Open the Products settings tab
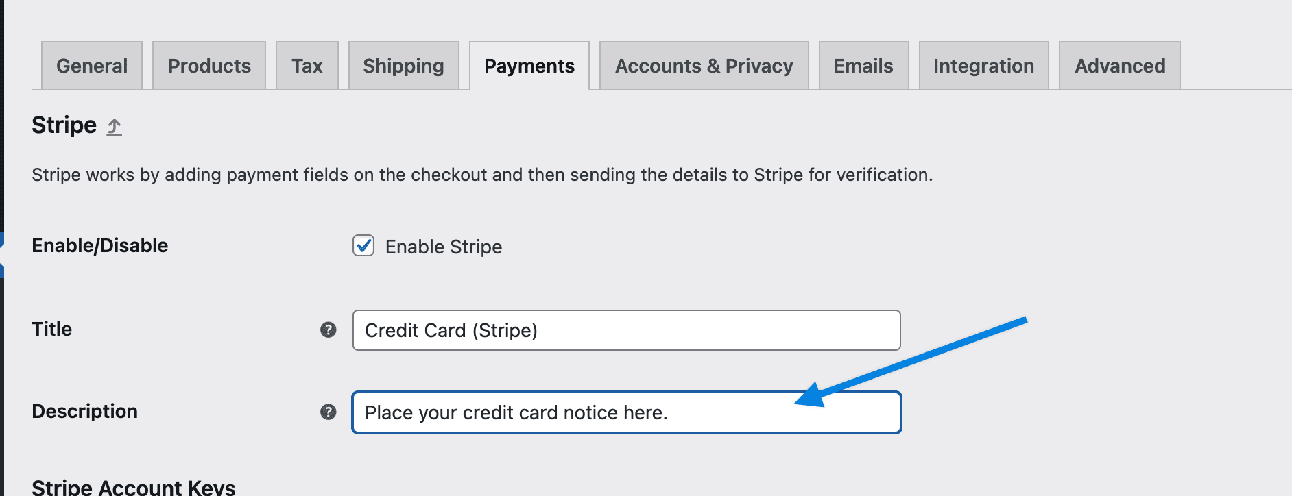This screenshot has height=496, width=1292. click(x=209, y=66)
